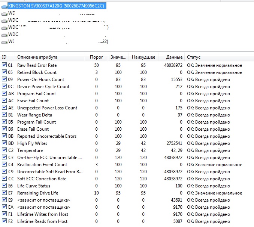Image resolution: width=254 pixels, height=227 pixels.
Task: Click threshold value 10 in E7 row
Action: (x=96, y=193)
